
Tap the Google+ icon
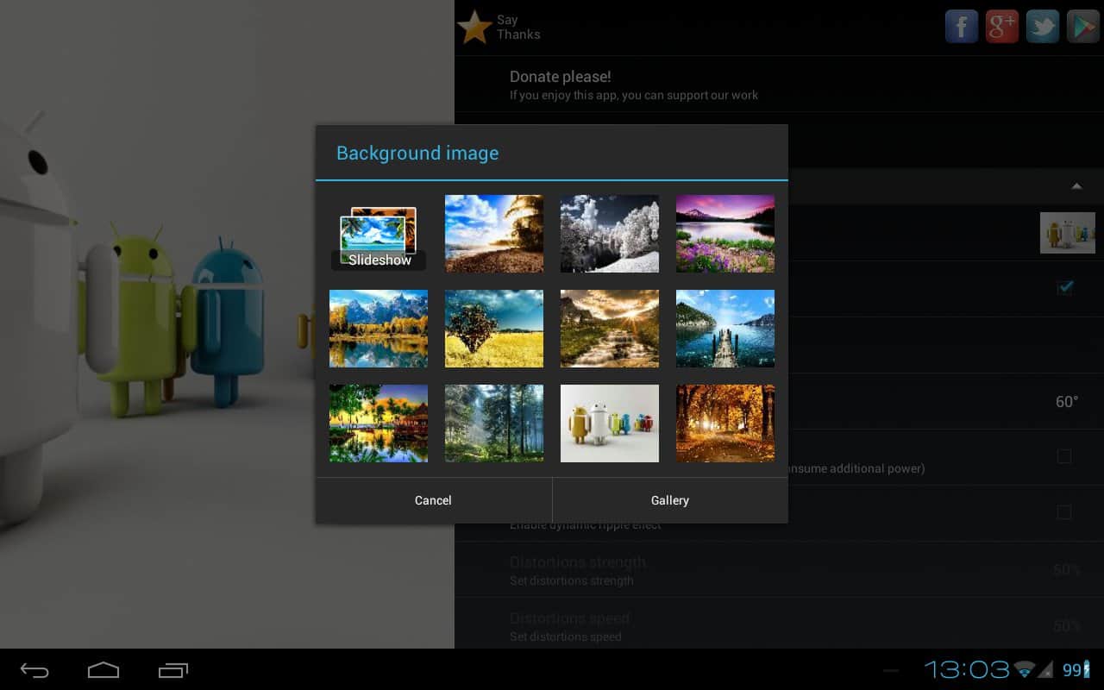coord(1001,27)
